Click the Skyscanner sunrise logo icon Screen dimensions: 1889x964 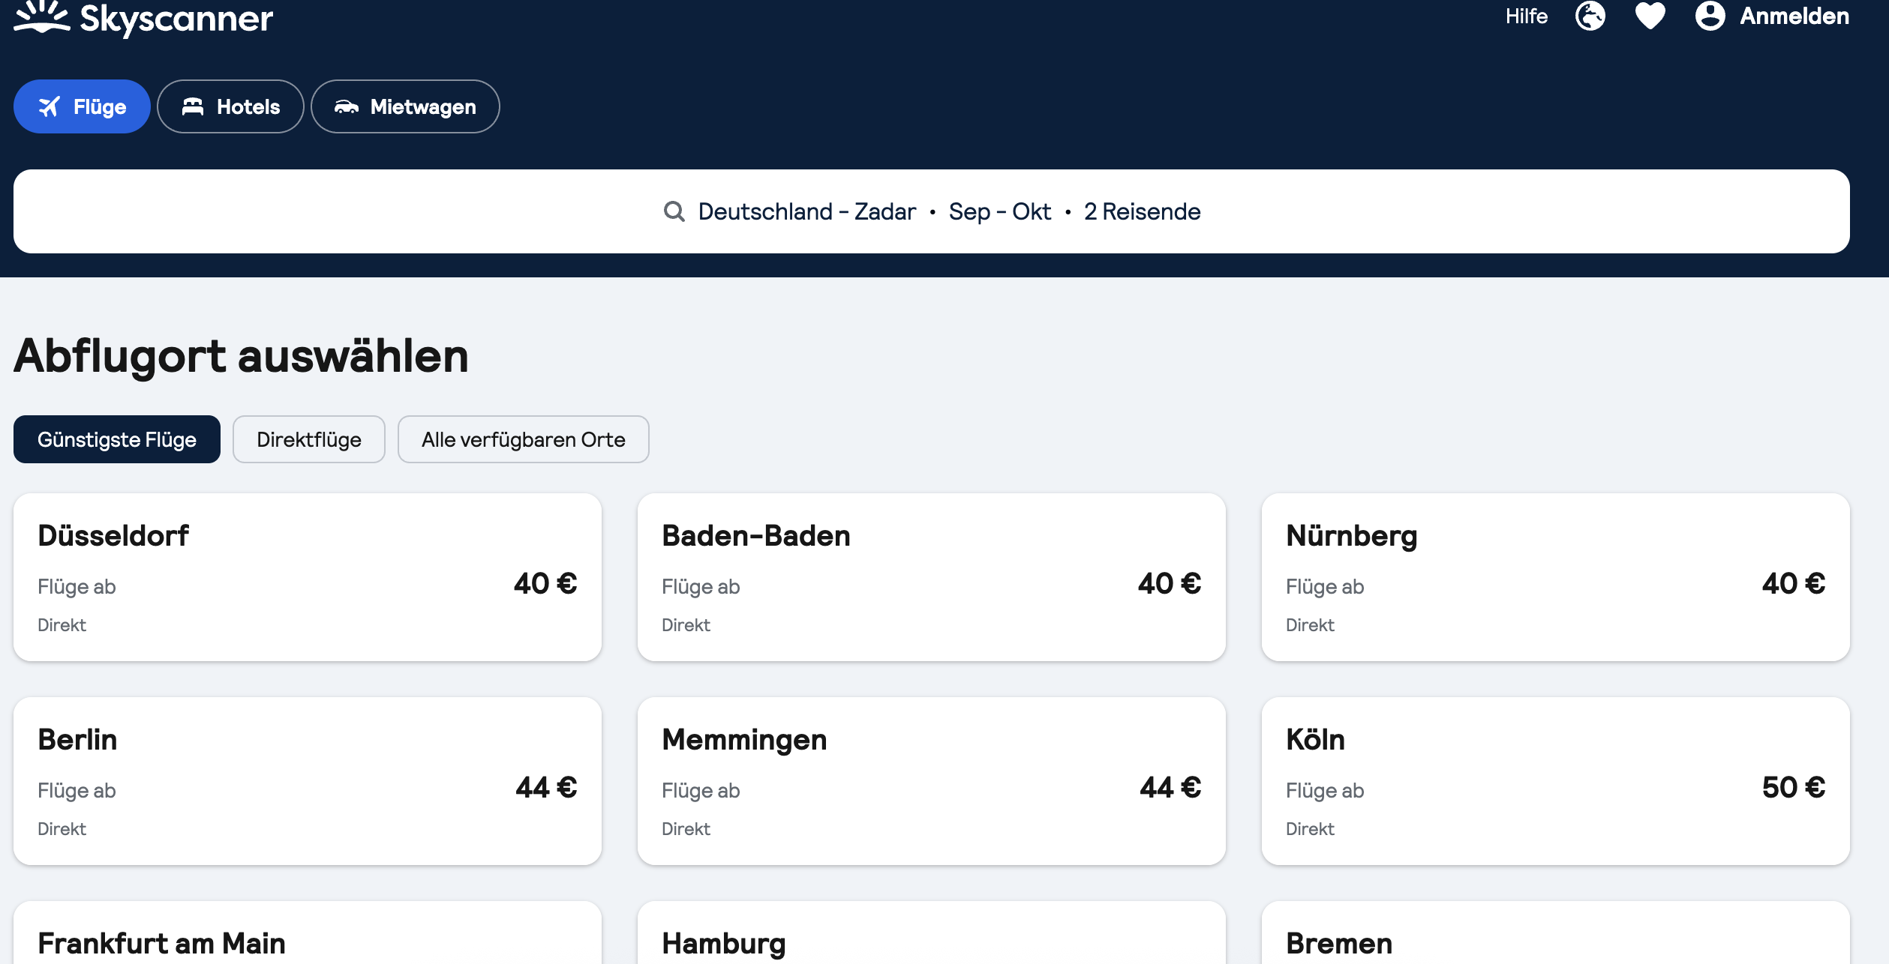point(42,16)
